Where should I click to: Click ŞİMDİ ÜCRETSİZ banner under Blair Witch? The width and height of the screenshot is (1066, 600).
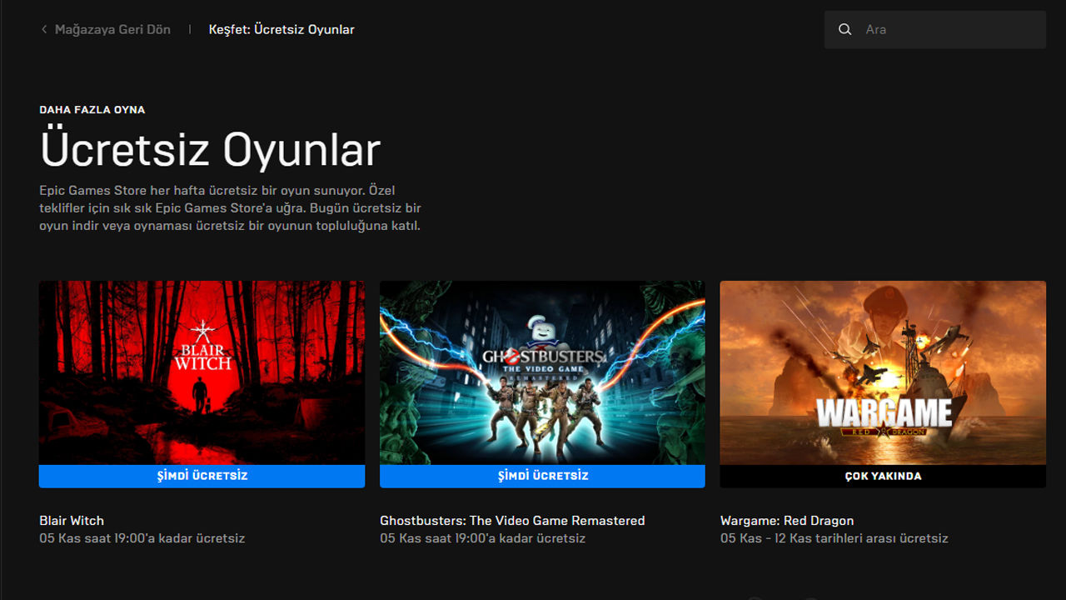202,476
